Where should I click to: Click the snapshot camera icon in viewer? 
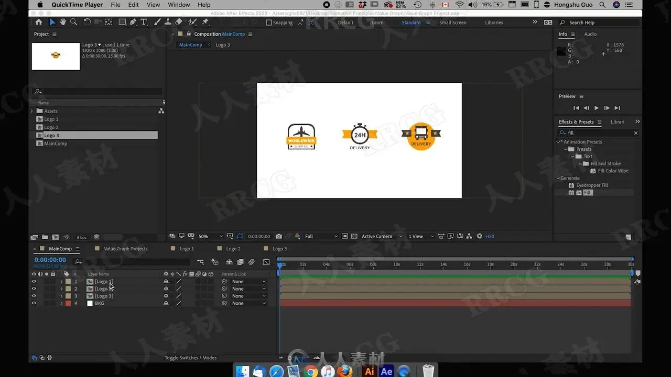click(x=278, y=236)
